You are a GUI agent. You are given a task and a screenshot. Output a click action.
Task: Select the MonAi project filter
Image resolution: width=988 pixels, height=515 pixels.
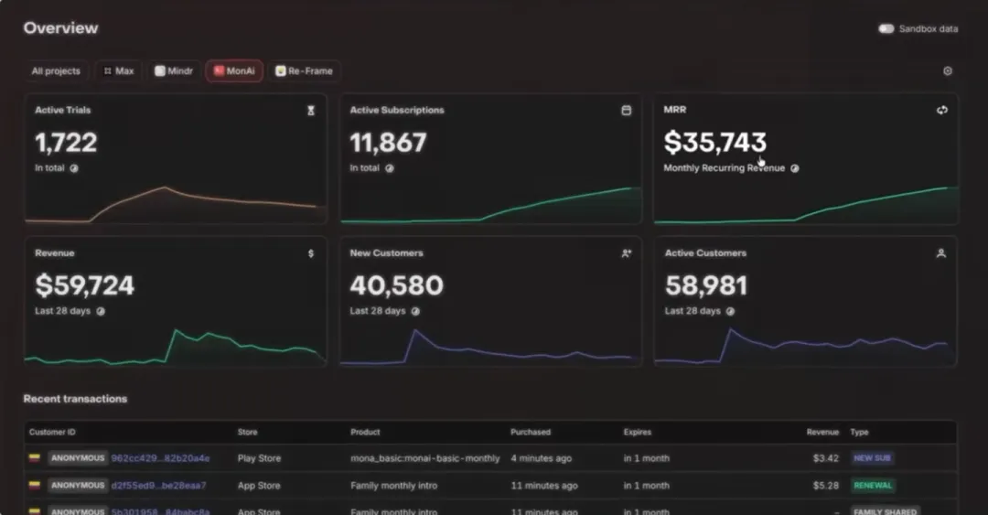(234, 71)
